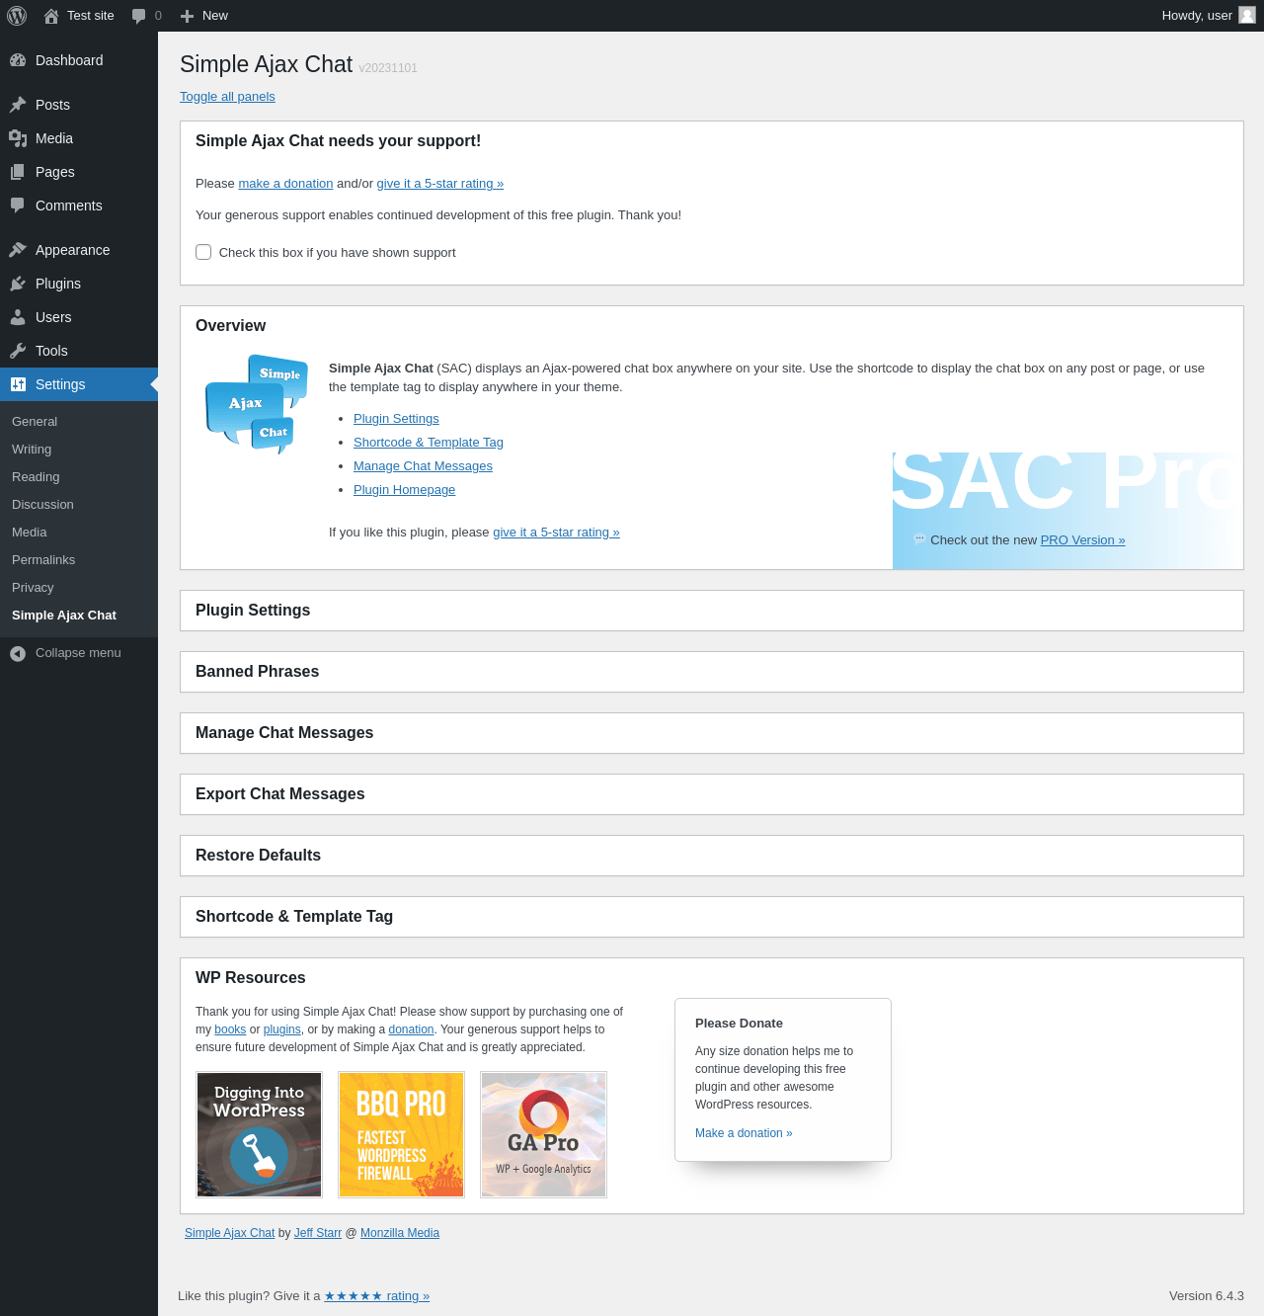Open the Jeff Starr author link
This screenshot has width=1264, height=1316.
pyautogui.click(x=318, y=1233)
